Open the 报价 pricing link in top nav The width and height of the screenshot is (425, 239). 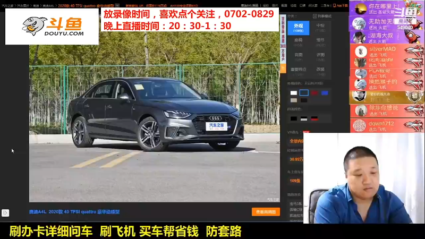pyautogui.click(x=266, y=5)
